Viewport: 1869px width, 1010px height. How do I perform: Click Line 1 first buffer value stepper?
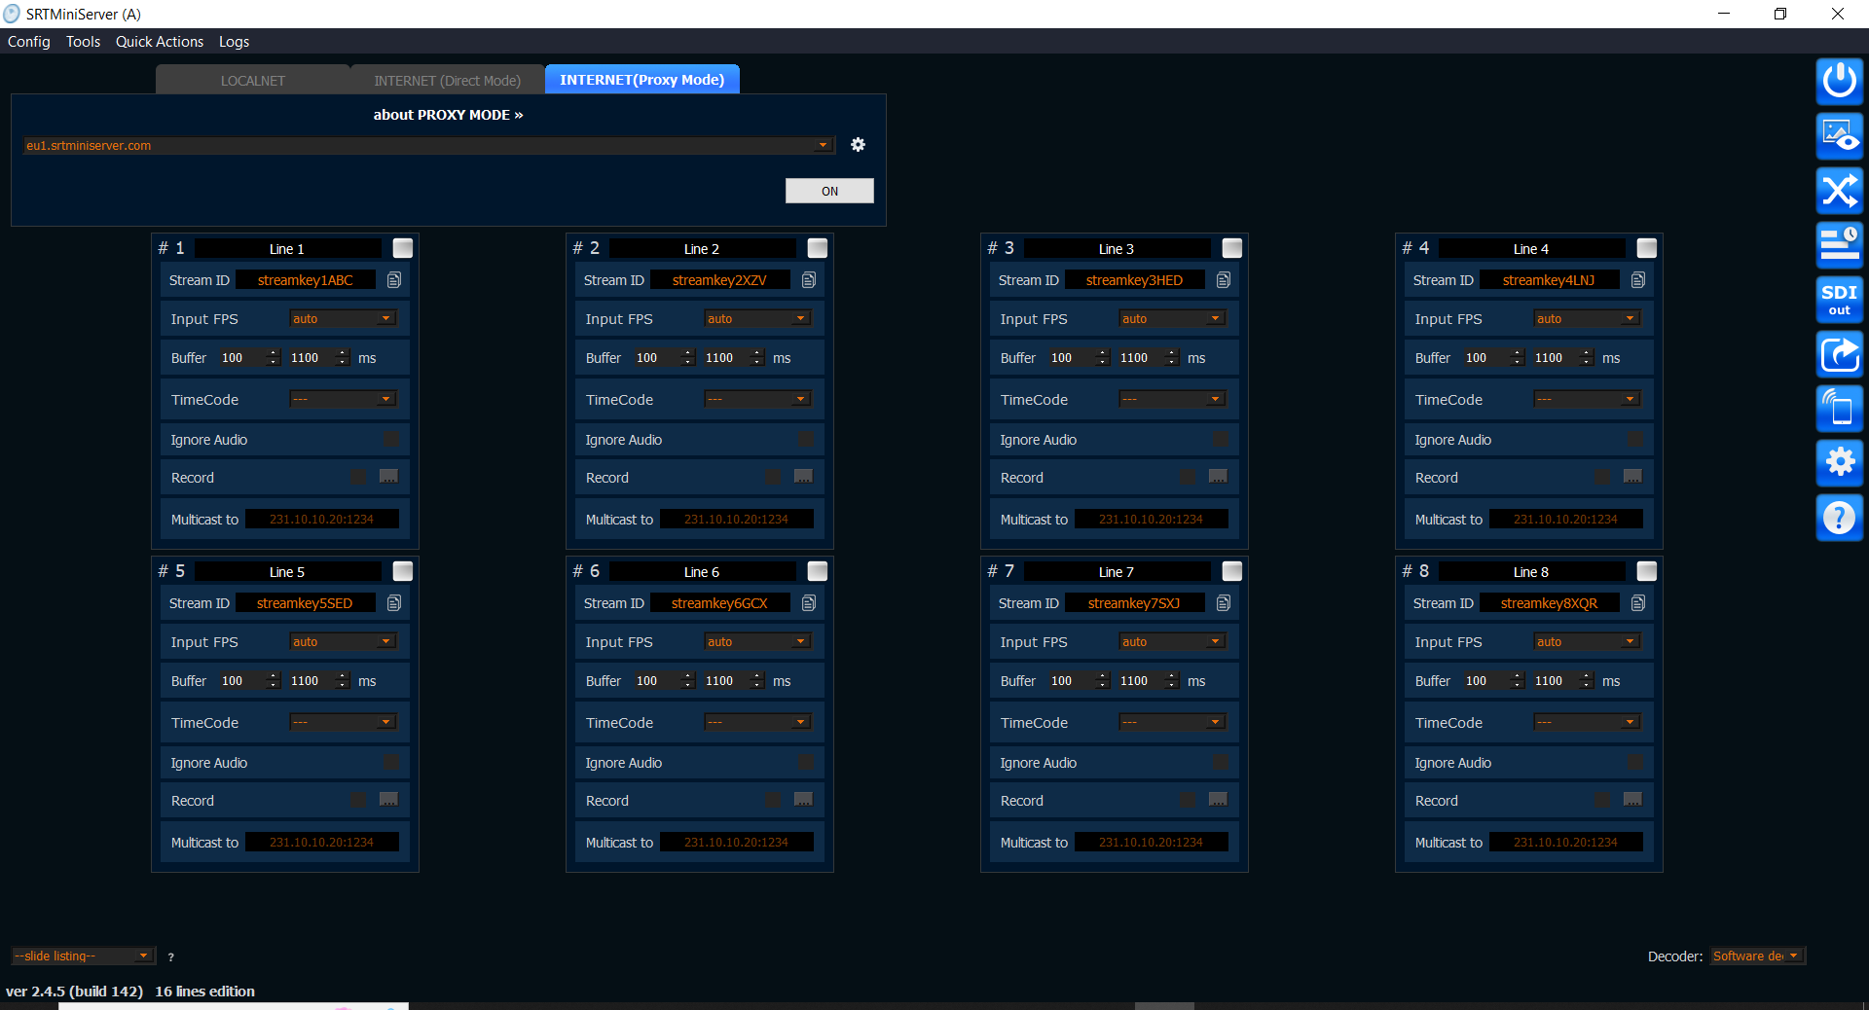(249, 358)
